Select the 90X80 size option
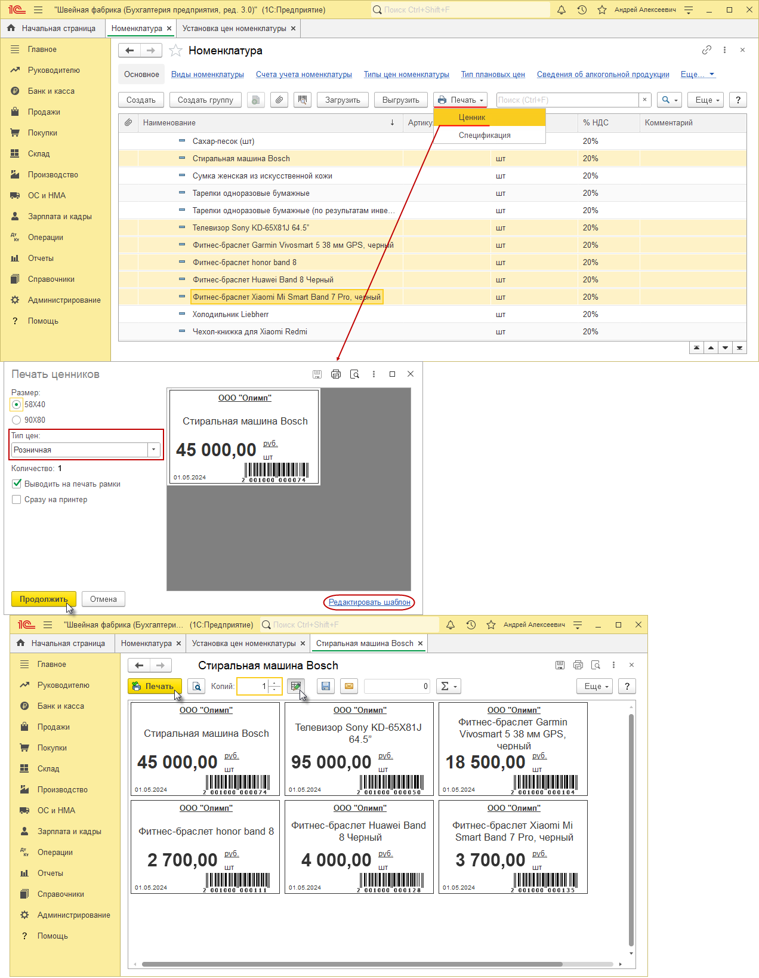The image size is (759, 978). point(17,420)
